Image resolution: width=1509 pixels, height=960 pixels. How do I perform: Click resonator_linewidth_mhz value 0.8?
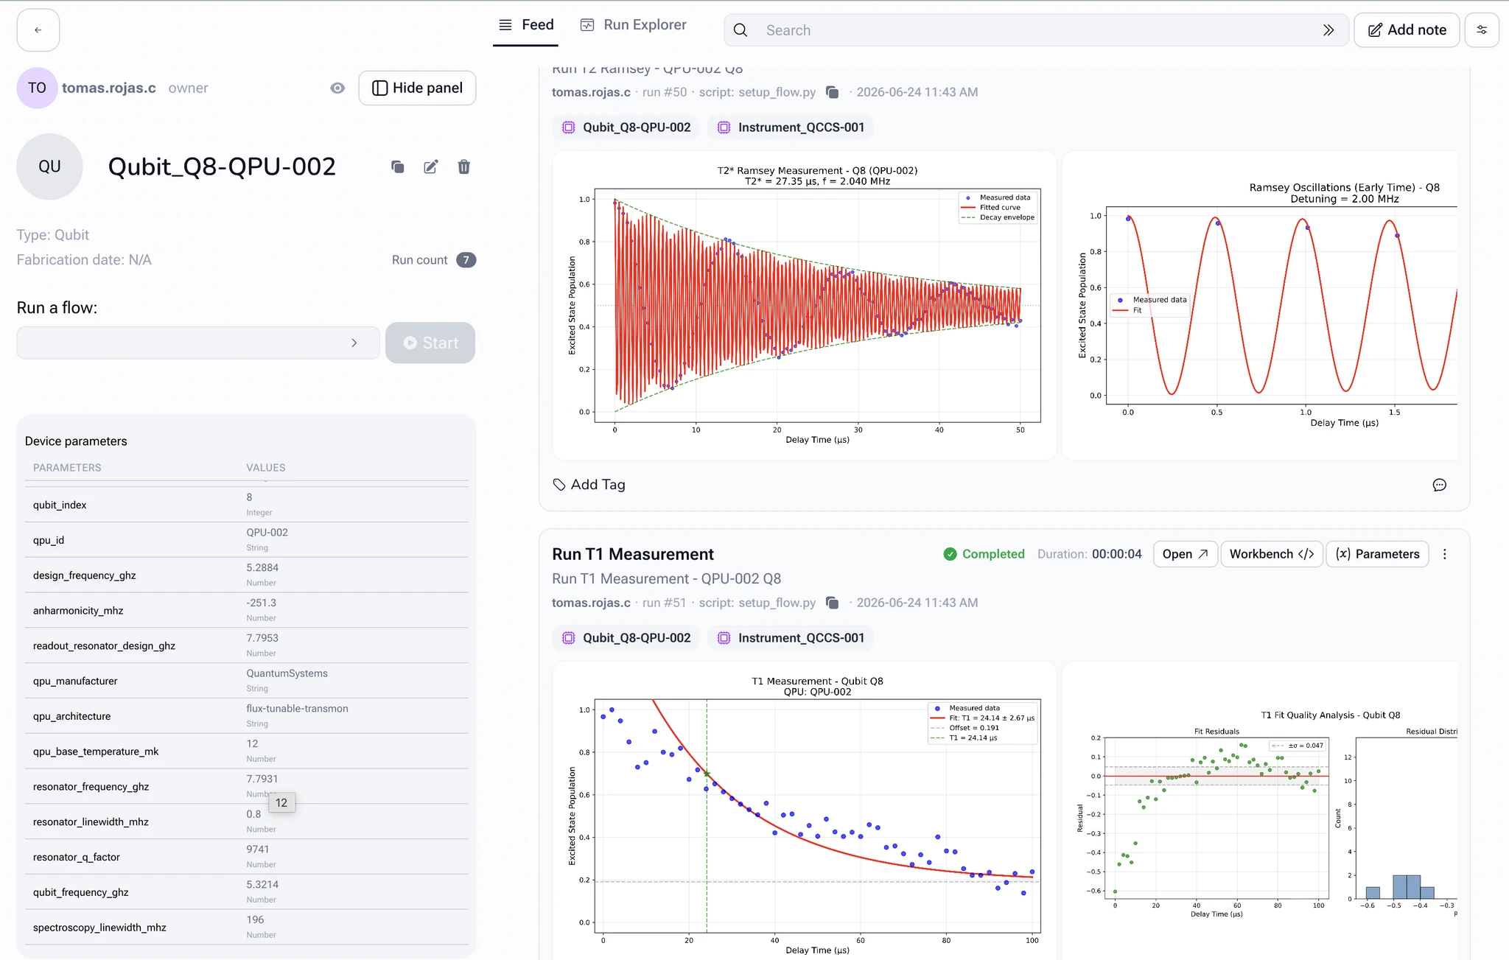(253, 814)
